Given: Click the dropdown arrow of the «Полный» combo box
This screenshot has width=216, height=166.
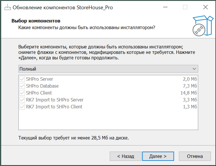Looking at the screenshot, I should click(x=194, y=69).
